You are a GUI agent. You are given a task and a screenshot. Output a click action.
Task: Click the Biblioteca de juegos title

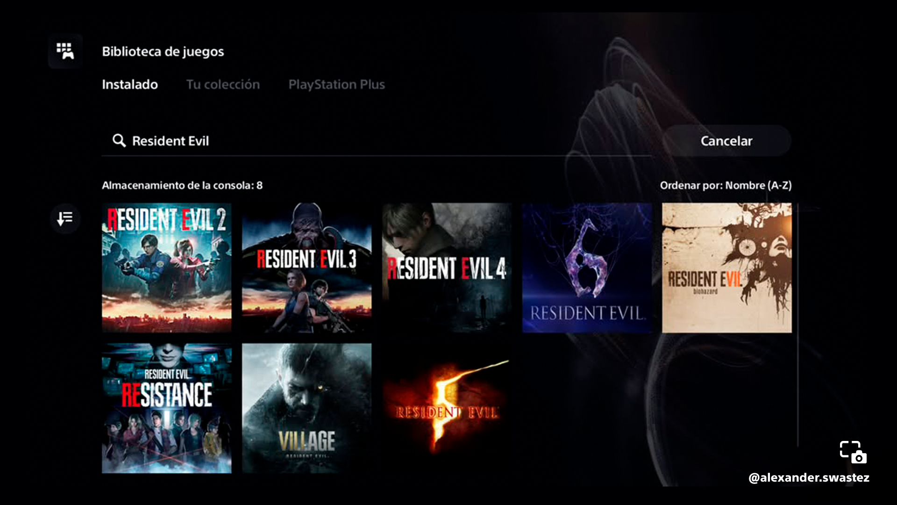click(x=163, y=51)
